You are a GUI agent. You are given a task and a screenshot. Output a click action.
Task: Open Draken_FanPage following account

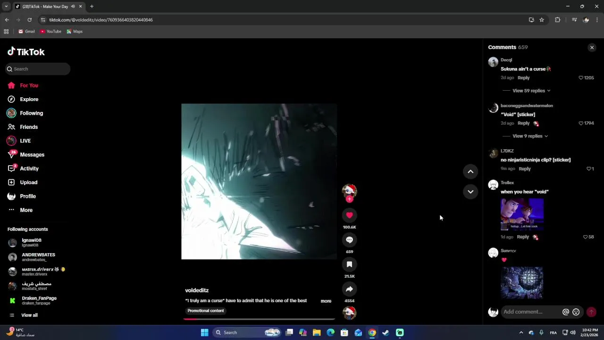click(x=39, y=301)
